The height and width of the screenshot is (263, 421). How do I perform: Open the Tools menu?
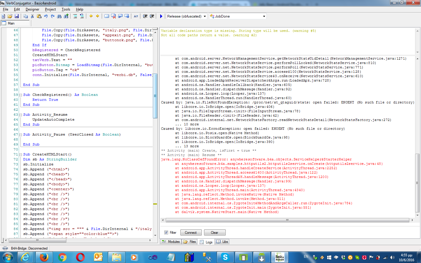point(66,9)
